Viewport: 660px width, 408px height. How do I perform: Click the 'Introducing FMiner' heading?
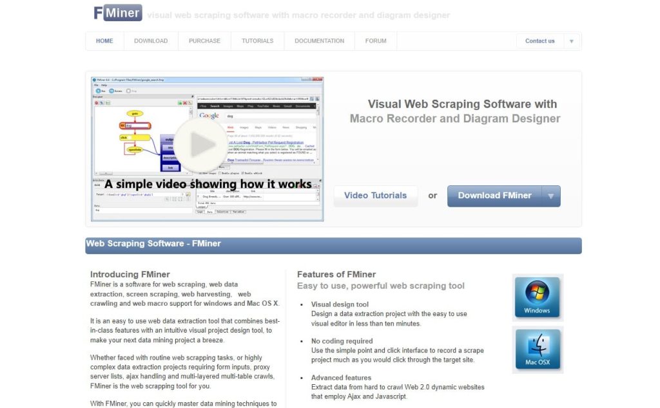tap(130, 274)
